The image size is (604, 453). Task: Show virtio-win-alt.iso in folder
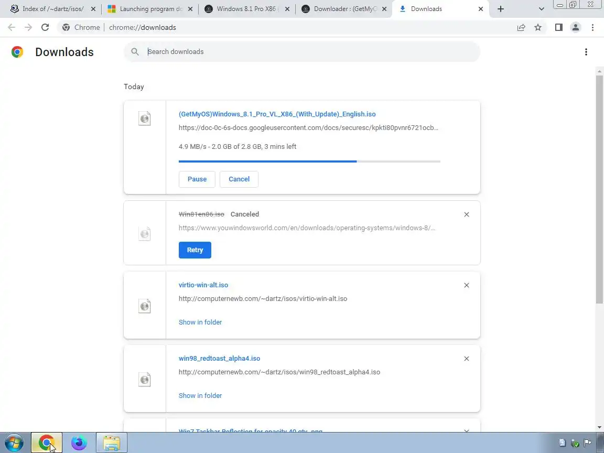200,322
